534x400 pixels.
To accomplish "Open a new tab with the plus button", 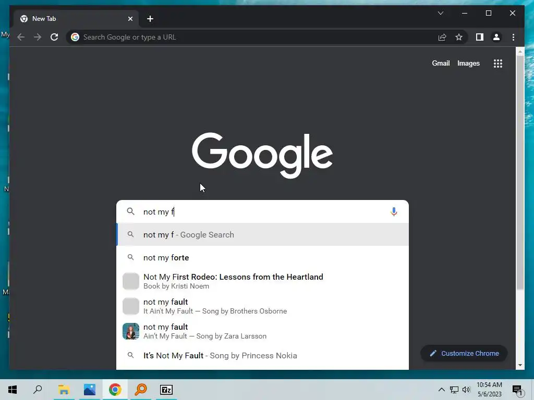I will coord(150,19).
